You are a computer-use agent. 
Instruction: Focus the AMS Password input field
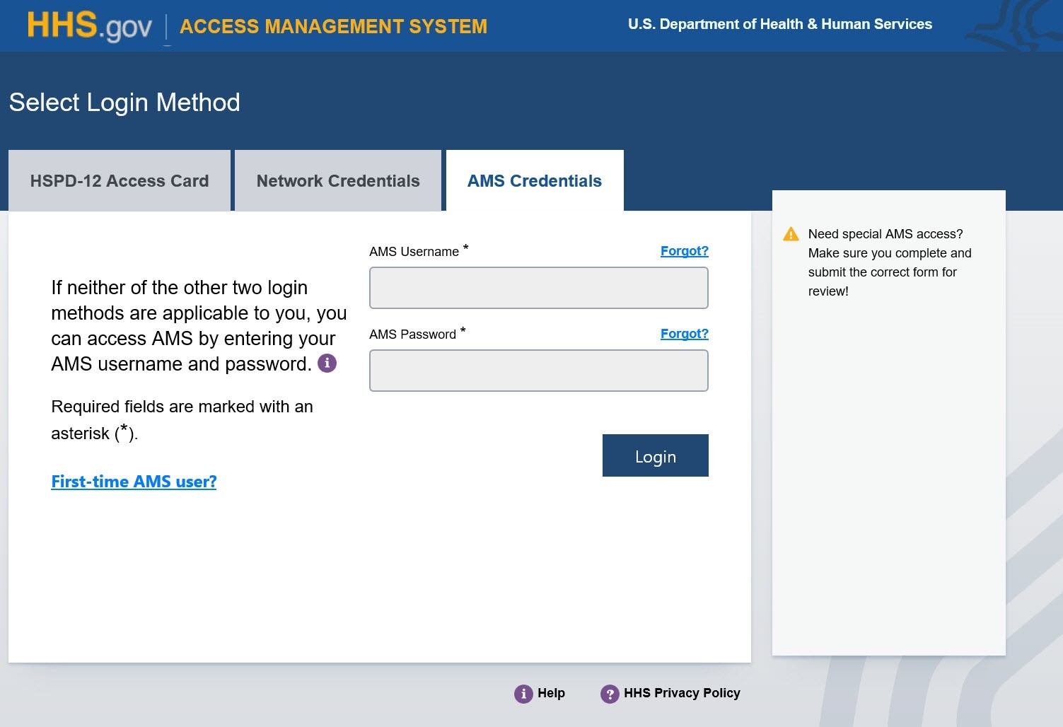tap(538, 371)
